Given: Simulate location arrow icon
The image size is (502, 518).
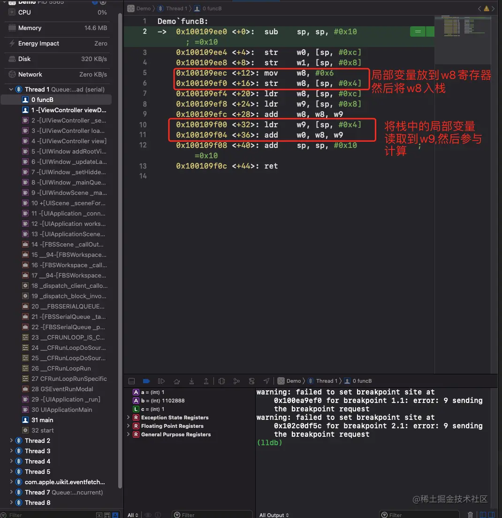Looking at the screenshot, I should click(266, 381).
